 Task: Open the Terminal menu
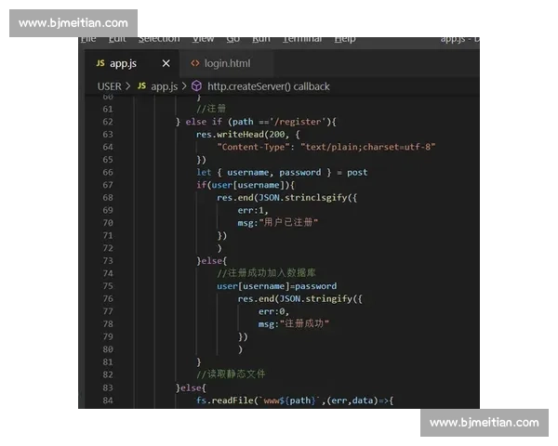[x=302, y=39]
